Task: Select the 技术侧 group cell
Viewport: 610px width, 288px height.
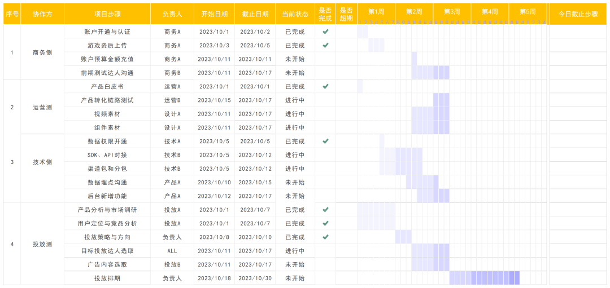Action: point(42,162)
